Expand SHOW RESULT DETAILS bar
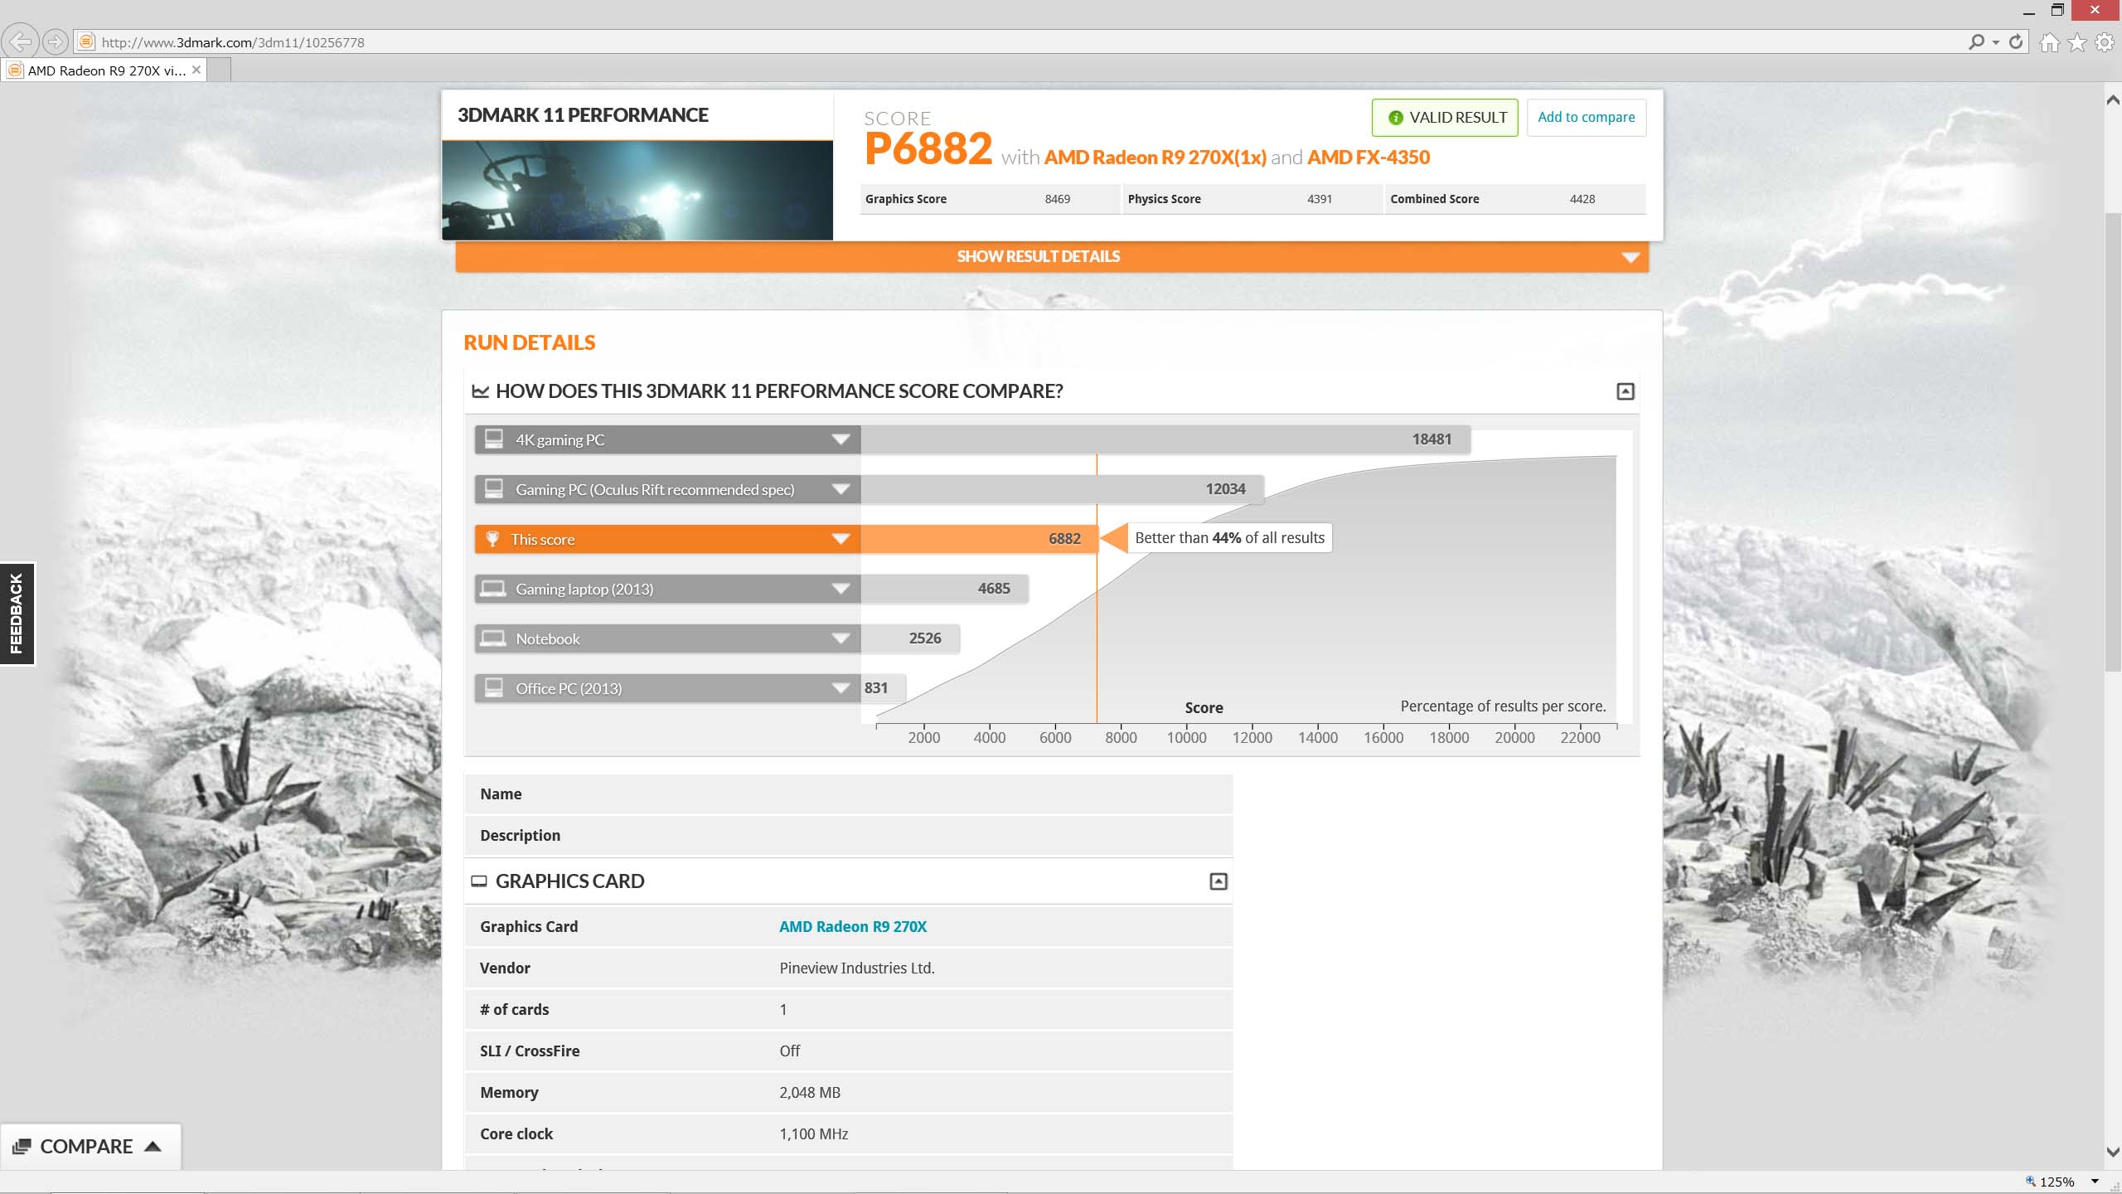 1052,256
